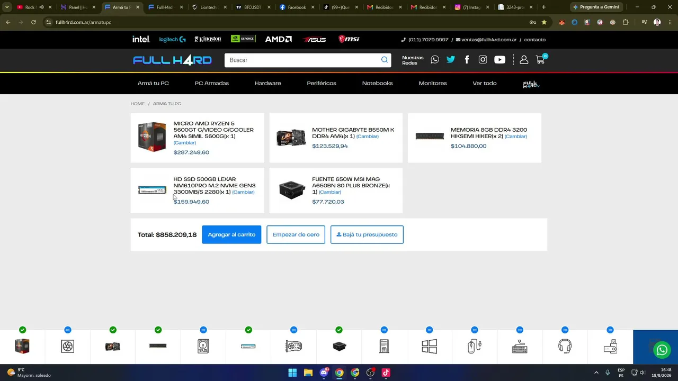Open the keyboard step icon
This screenshot has height=381, width=678.
click(520, 347)
